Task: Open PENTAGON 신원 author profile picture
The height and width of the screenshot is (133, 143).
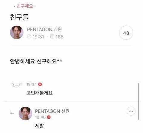Action: [17, 32]
